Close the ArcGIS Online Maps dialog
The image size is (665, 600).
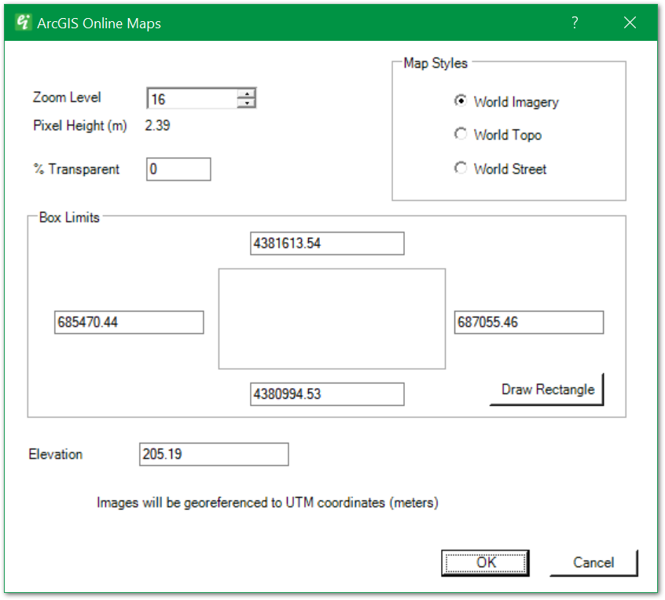pos(630,23)
